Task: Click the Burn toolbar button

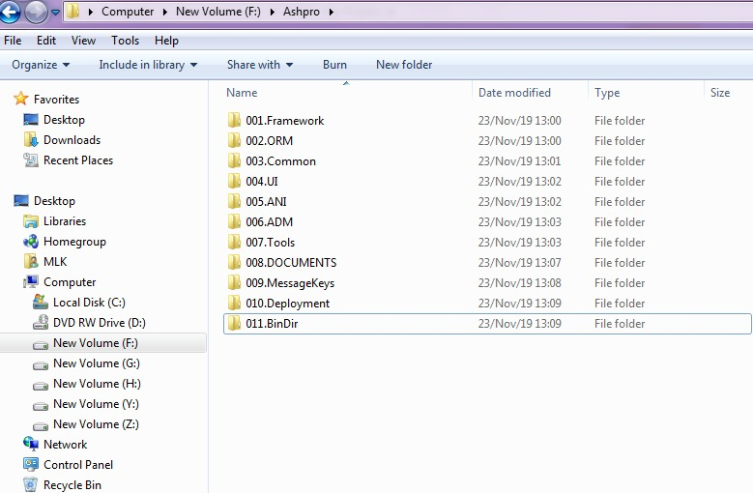Action: (334, 65)
